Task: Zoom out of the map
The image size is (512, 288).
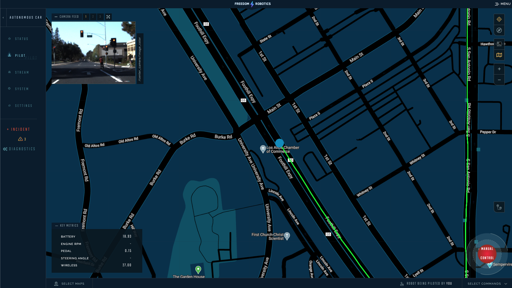Action: pos(499,80)
